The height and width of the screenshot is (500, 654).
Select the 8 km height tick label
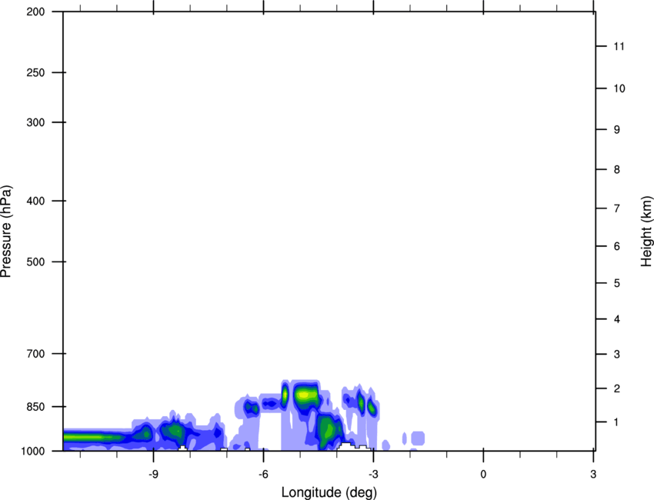click(616, 170)
